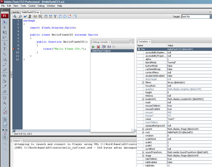
Task: Open the Edit menu
Action: pos(9,6)
